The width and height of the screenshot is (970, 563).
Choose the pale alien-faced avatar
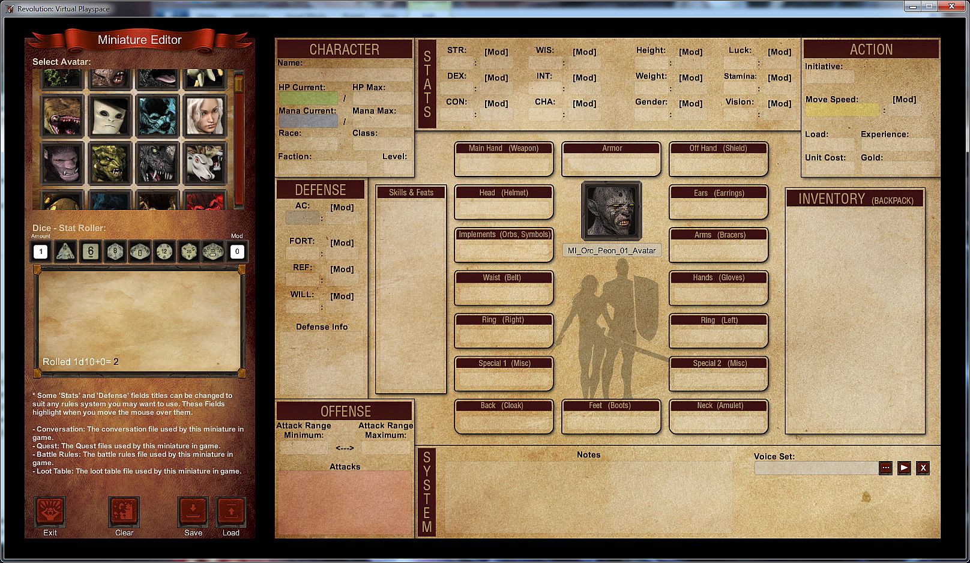(x=109, y=116)
